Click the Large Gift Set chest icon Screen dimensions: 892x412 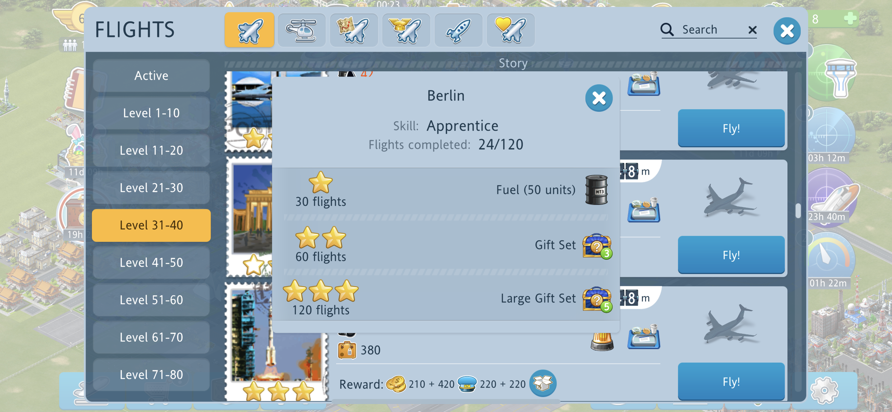click(597, 299)
